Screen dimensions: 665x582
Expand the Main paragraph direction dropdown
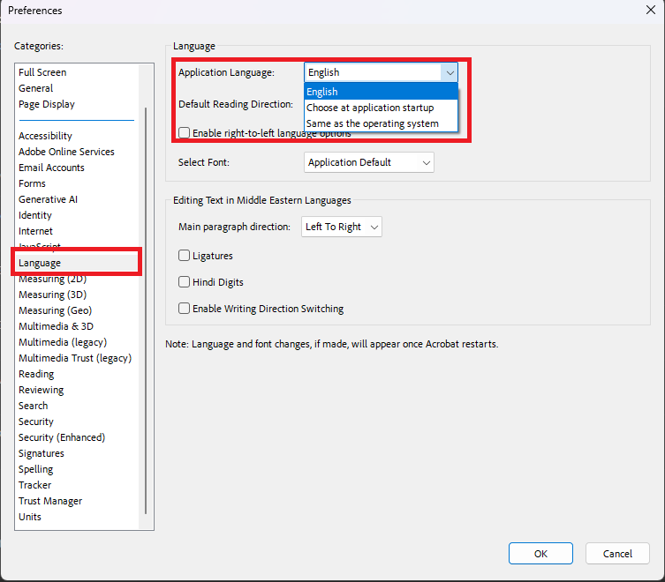tap(342, 227)
